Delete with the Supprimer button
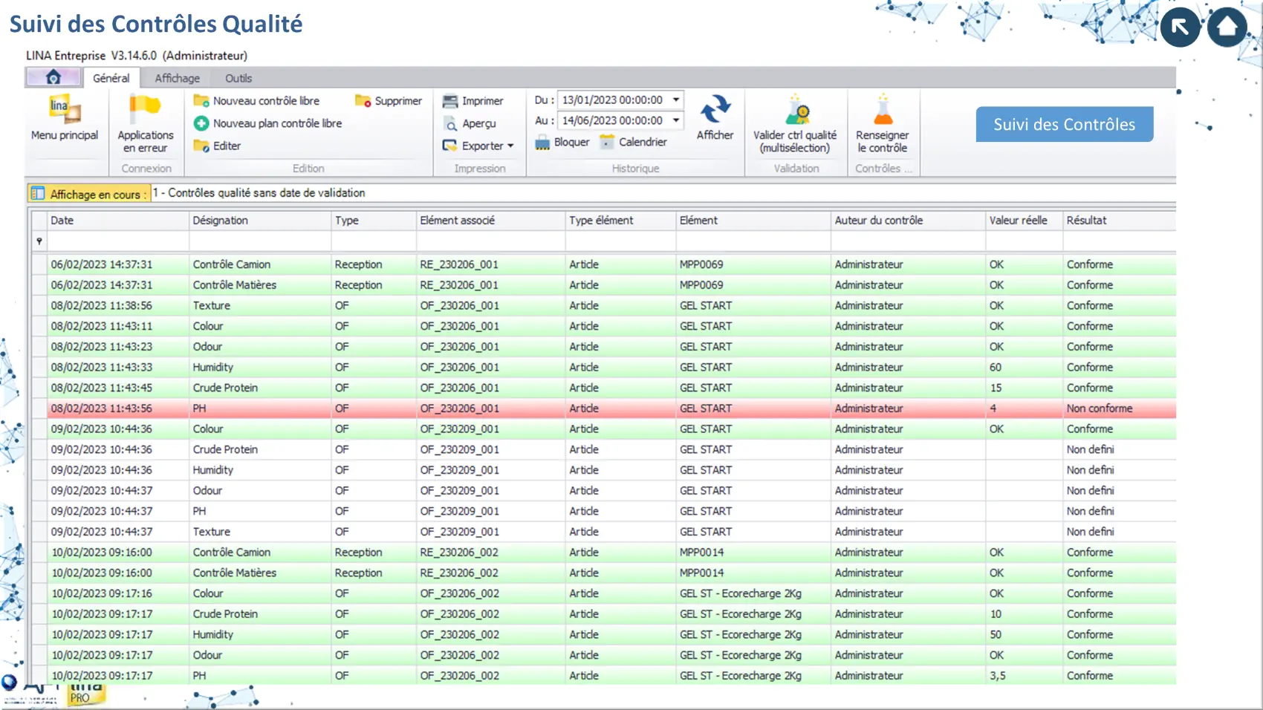1263x710 pixels. (389, 101)
